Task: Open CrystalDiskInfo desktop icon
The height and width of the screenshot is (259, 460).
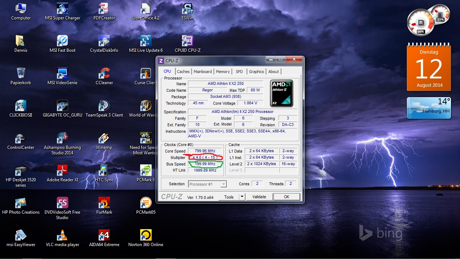Action: tap(104, 44)
